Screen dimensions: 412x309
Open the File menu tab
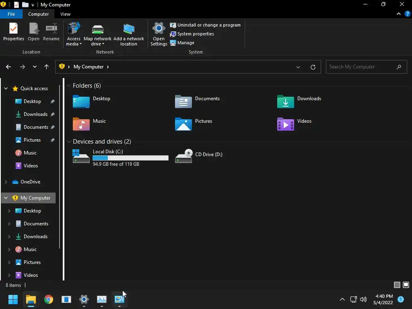pyautogui.click(x=11, y=14)
